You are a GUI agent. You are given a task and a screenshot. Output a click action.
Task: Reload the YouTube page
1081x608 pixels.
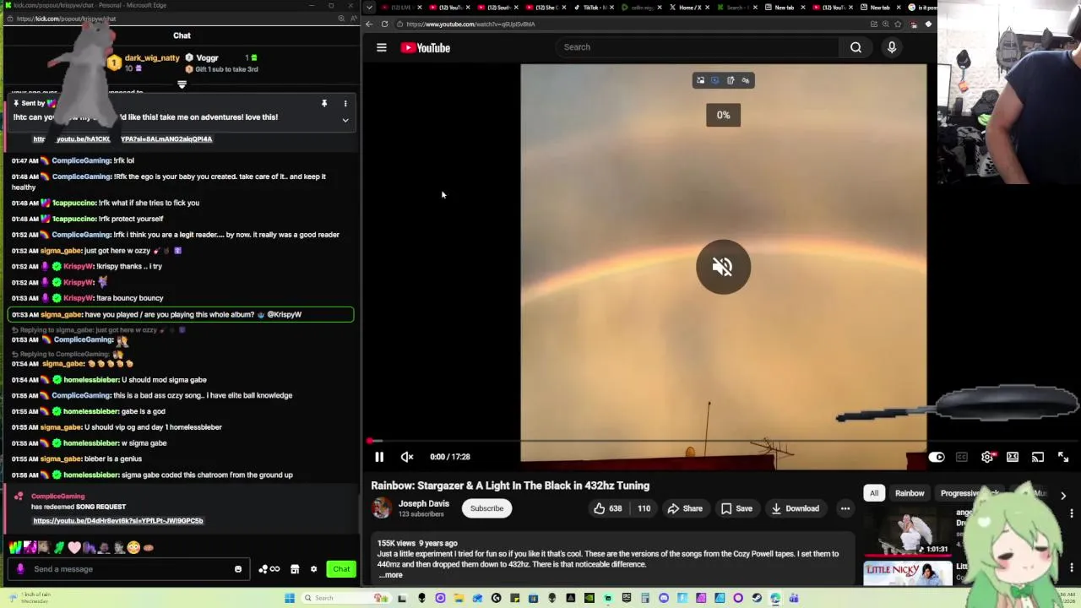click(x=385, y=24)
